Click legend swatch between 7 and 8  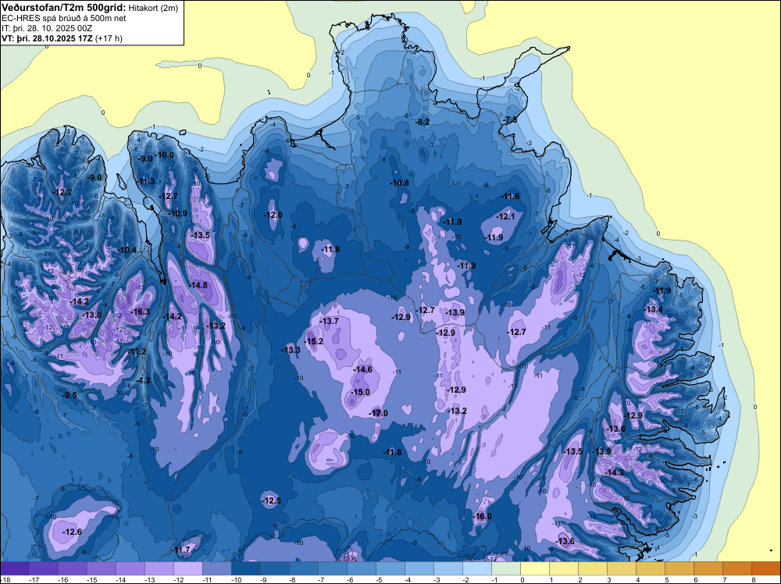737,568
